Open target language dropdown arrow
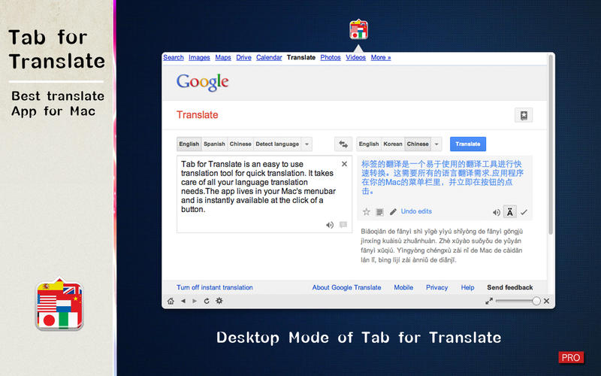The height and width of the screenshot is (376, 601). (x=436, y=144)
